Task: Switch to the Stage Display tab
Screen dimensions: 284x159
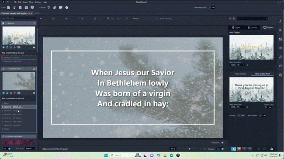Action: click(240, 74)
